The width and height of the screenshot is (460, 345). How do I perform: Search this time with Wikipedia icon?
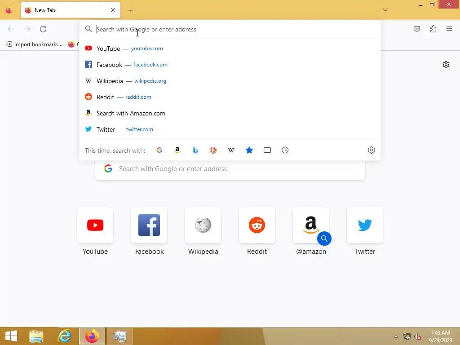tap(231, 150)
